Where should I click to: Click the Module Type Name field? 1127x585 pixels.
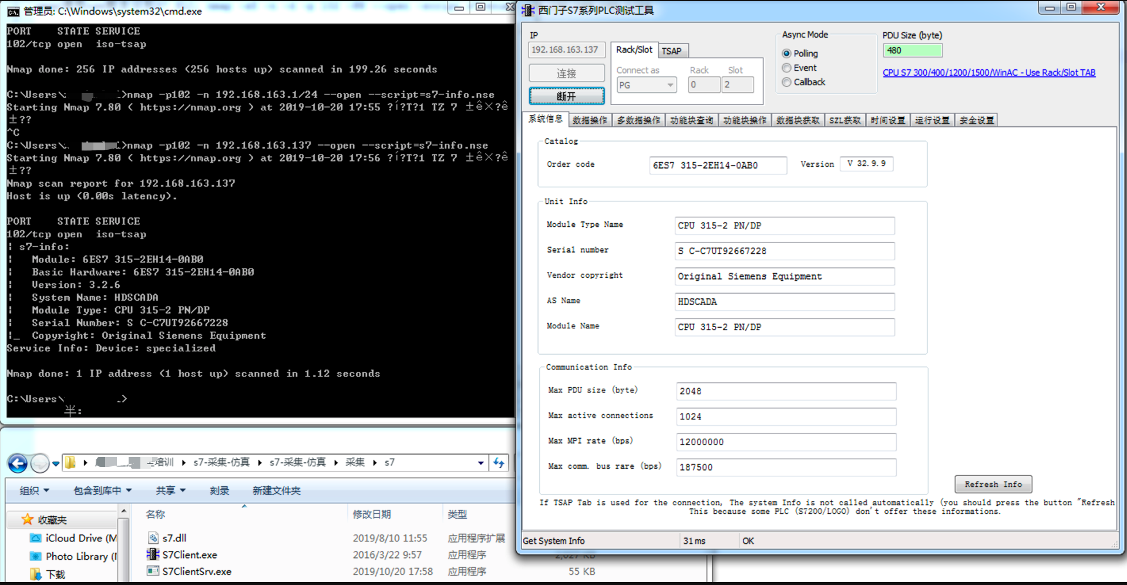click(x=785, y=226)
